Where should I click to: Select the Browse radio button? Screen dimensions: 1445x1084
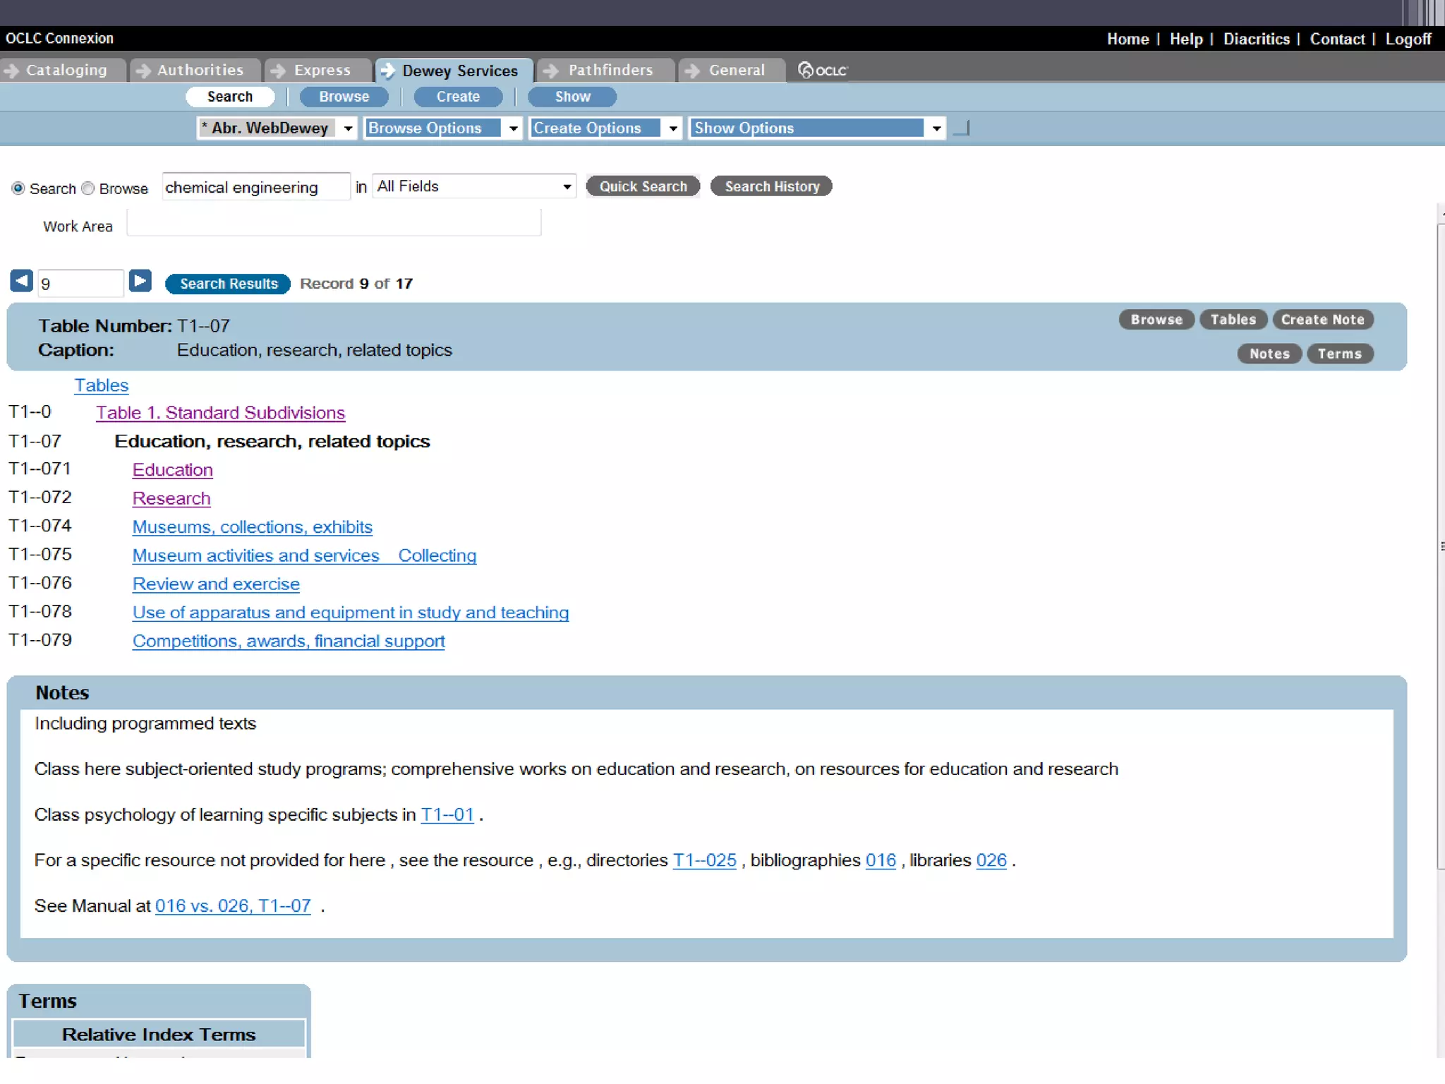(88, 188)
